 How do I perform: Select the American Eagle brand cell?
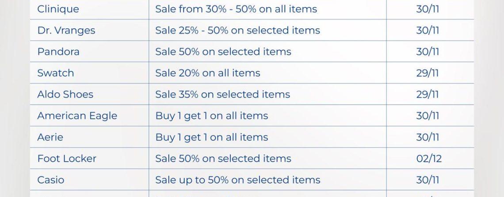pyautogui.click(x=77, y=116)
